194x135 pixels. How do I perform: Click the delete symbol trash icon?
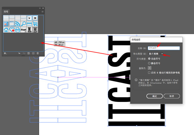[38, 53]
